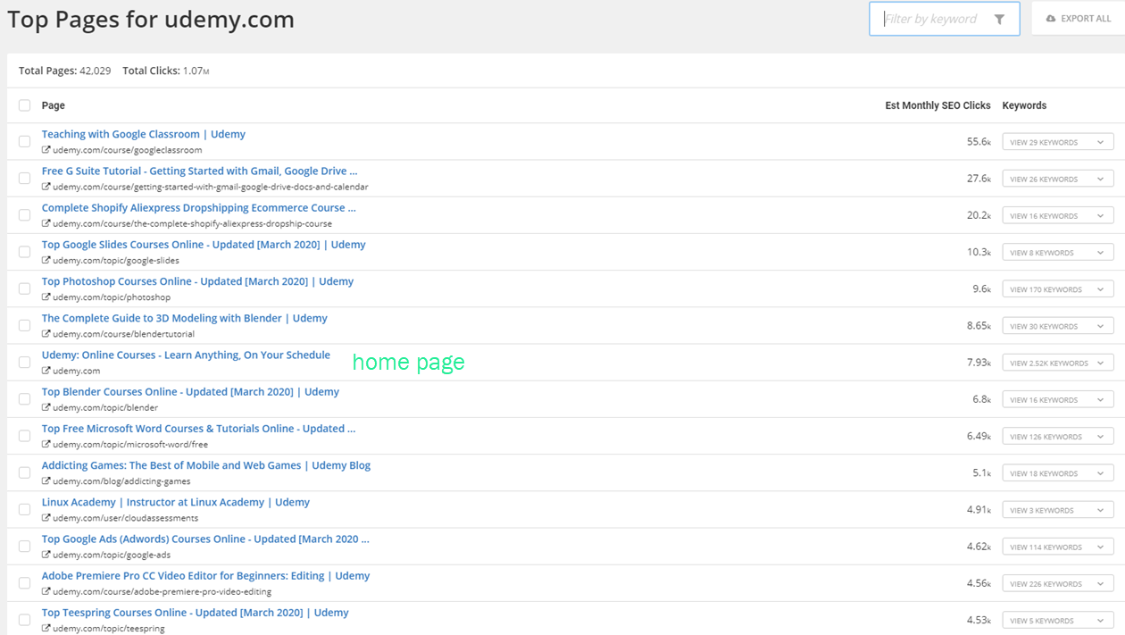The image size is (1125, 635).
Task: Open external link icon for udemy.com/course/googleclassroom
Action: pos(46,150)
